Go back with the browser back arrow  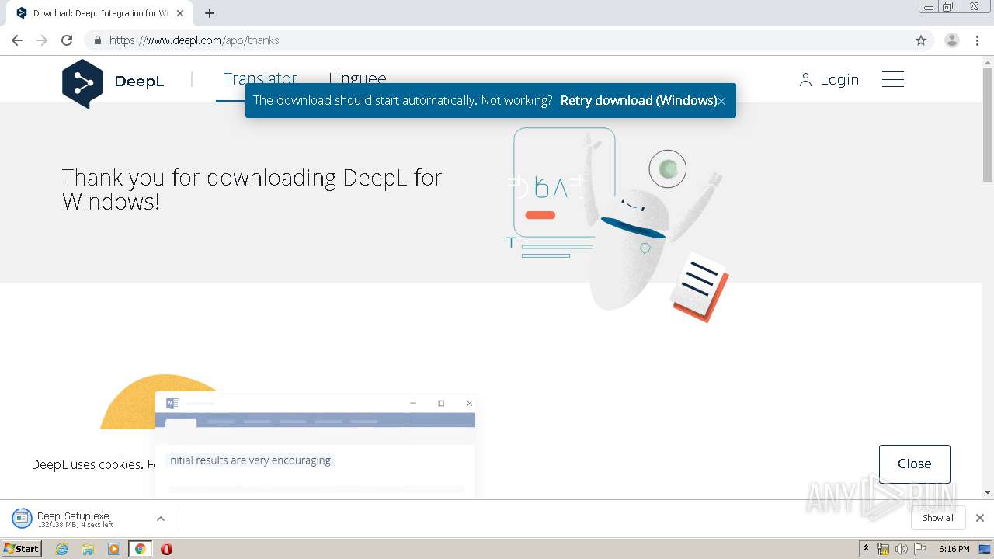(17, 40)
